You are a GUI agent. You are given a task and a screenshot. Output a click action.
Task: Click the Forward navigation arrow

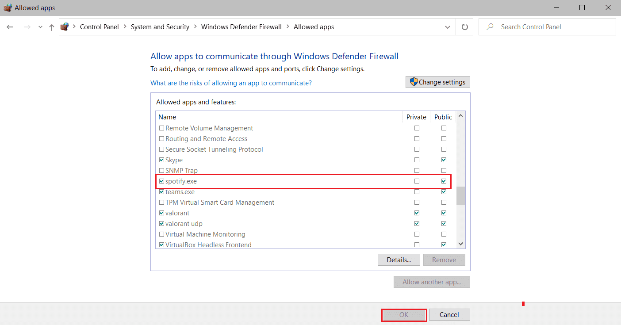(27, 27)
